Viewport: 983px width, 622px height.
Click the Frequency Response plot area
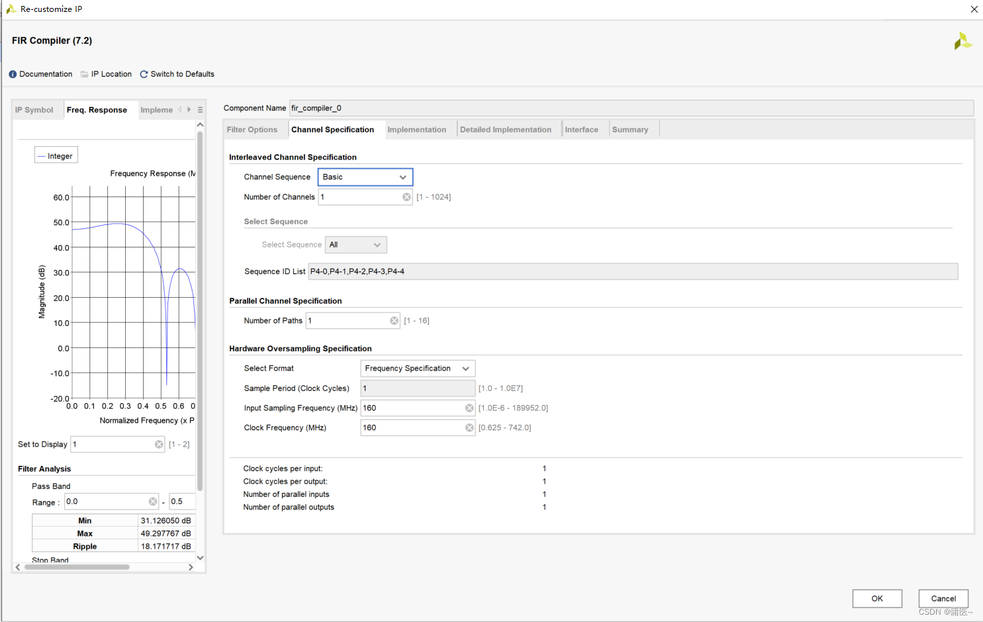pos(133,292)
